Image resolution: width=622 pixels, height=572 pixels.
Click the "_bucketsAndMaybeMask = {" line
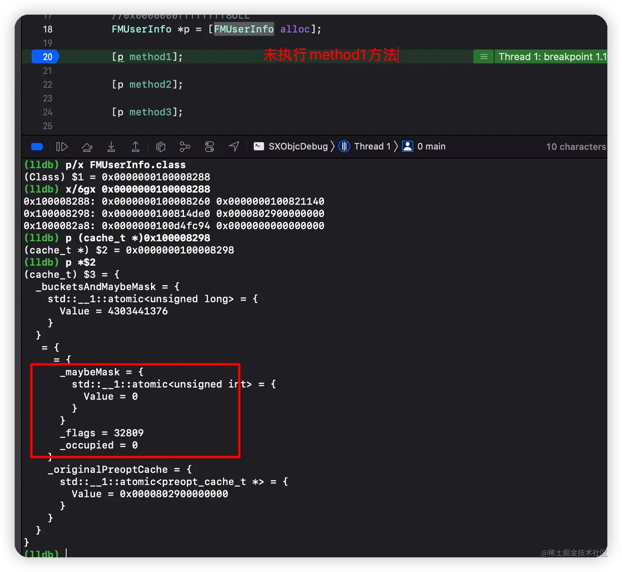click(108, 287)
